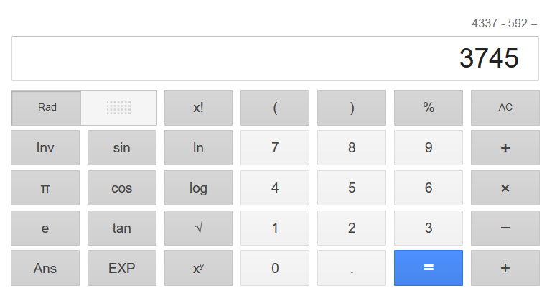Screen dimensions: 547x296
Task: Click the factorial x! key
Action: coord(198,108)
